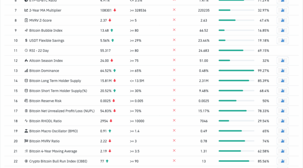The height and width of the screenshot is (168, 303).
Task: Click the dollar icon beside USDT Flexible Savings
Action: click(26, 40)
